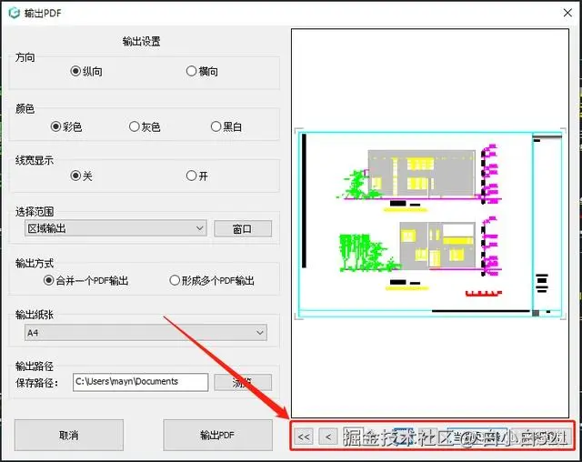
Task: Click the 浏览 browse button for 保存路径
Action: [243, 382]
